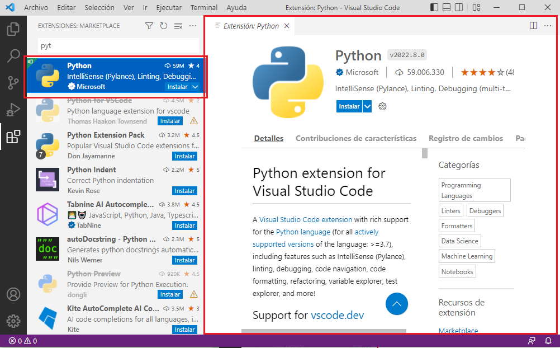Open the Ayuda menu
The height and width of the screenshot is (348, 560).
(236, 7)
